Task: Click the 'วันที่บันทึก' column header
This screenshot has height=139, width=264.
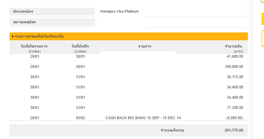Action: pyautogui.click(x=80, y=46)
